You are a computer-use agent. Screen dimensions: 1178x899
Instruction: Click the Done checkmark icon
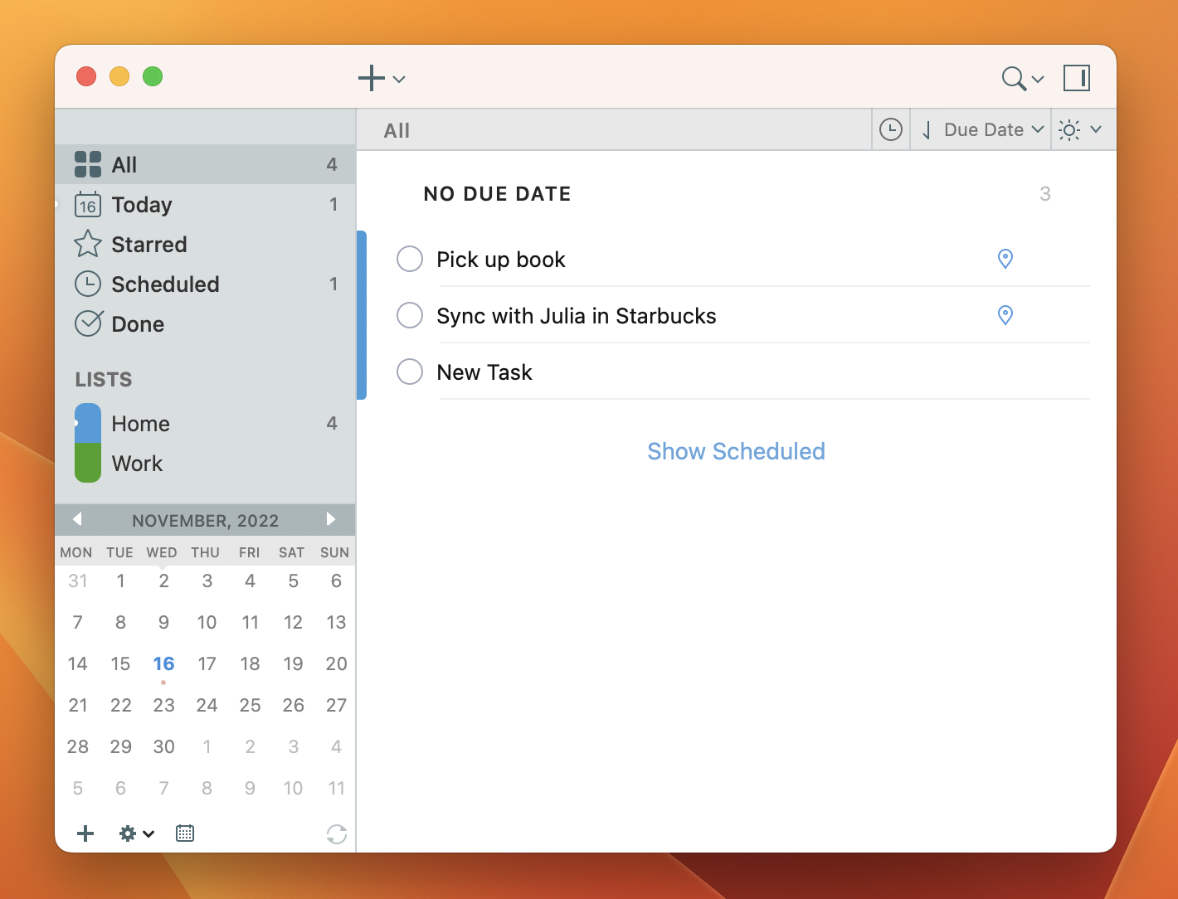pos(88,323)
